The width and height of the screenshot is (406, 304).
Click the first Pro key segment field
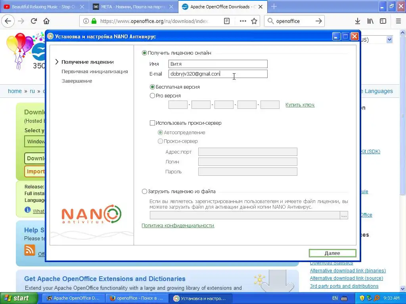pyautogui.click(x=178, y=104)
